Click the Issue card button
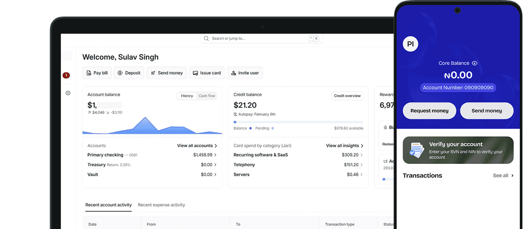 (x=207, y=73)
